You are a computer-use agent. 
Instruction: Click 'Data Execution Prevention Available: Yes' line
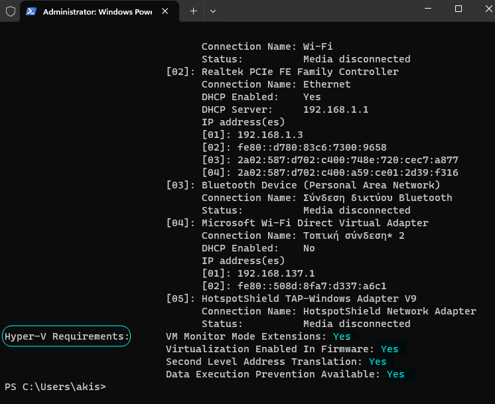pyautogui.click(x=285, y=374)
